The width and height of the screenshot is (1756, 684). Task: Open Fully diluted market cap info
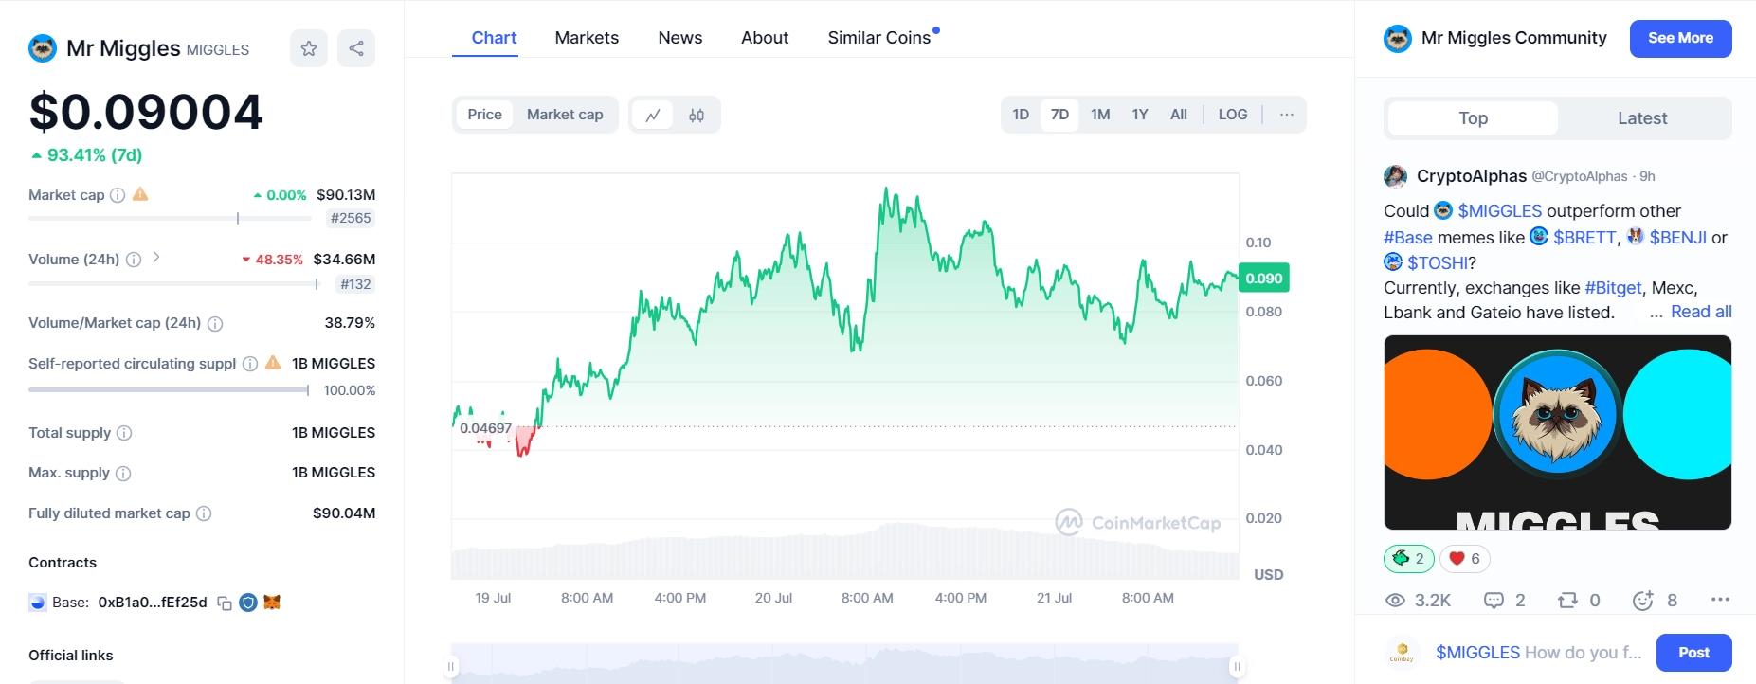[x=204, y=513]
